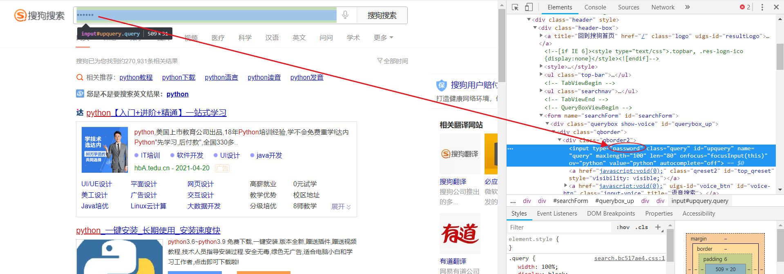The height and width of the screenshot is (274, 784).
Task: Select the 医疗 search category
Action: 218,38
